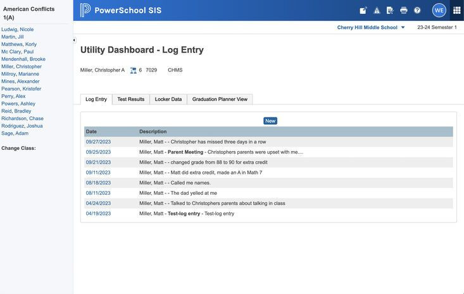The height and width of the screenshot is (294, 464).
Task: Click the report edit document icon
Action: pyautogui.click(x=390, y=10)
